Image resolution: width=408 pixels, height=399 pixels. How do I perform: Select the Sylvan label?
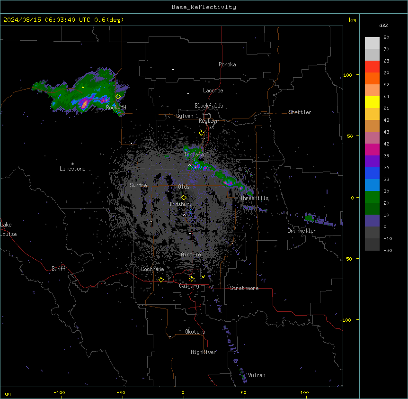185,116
